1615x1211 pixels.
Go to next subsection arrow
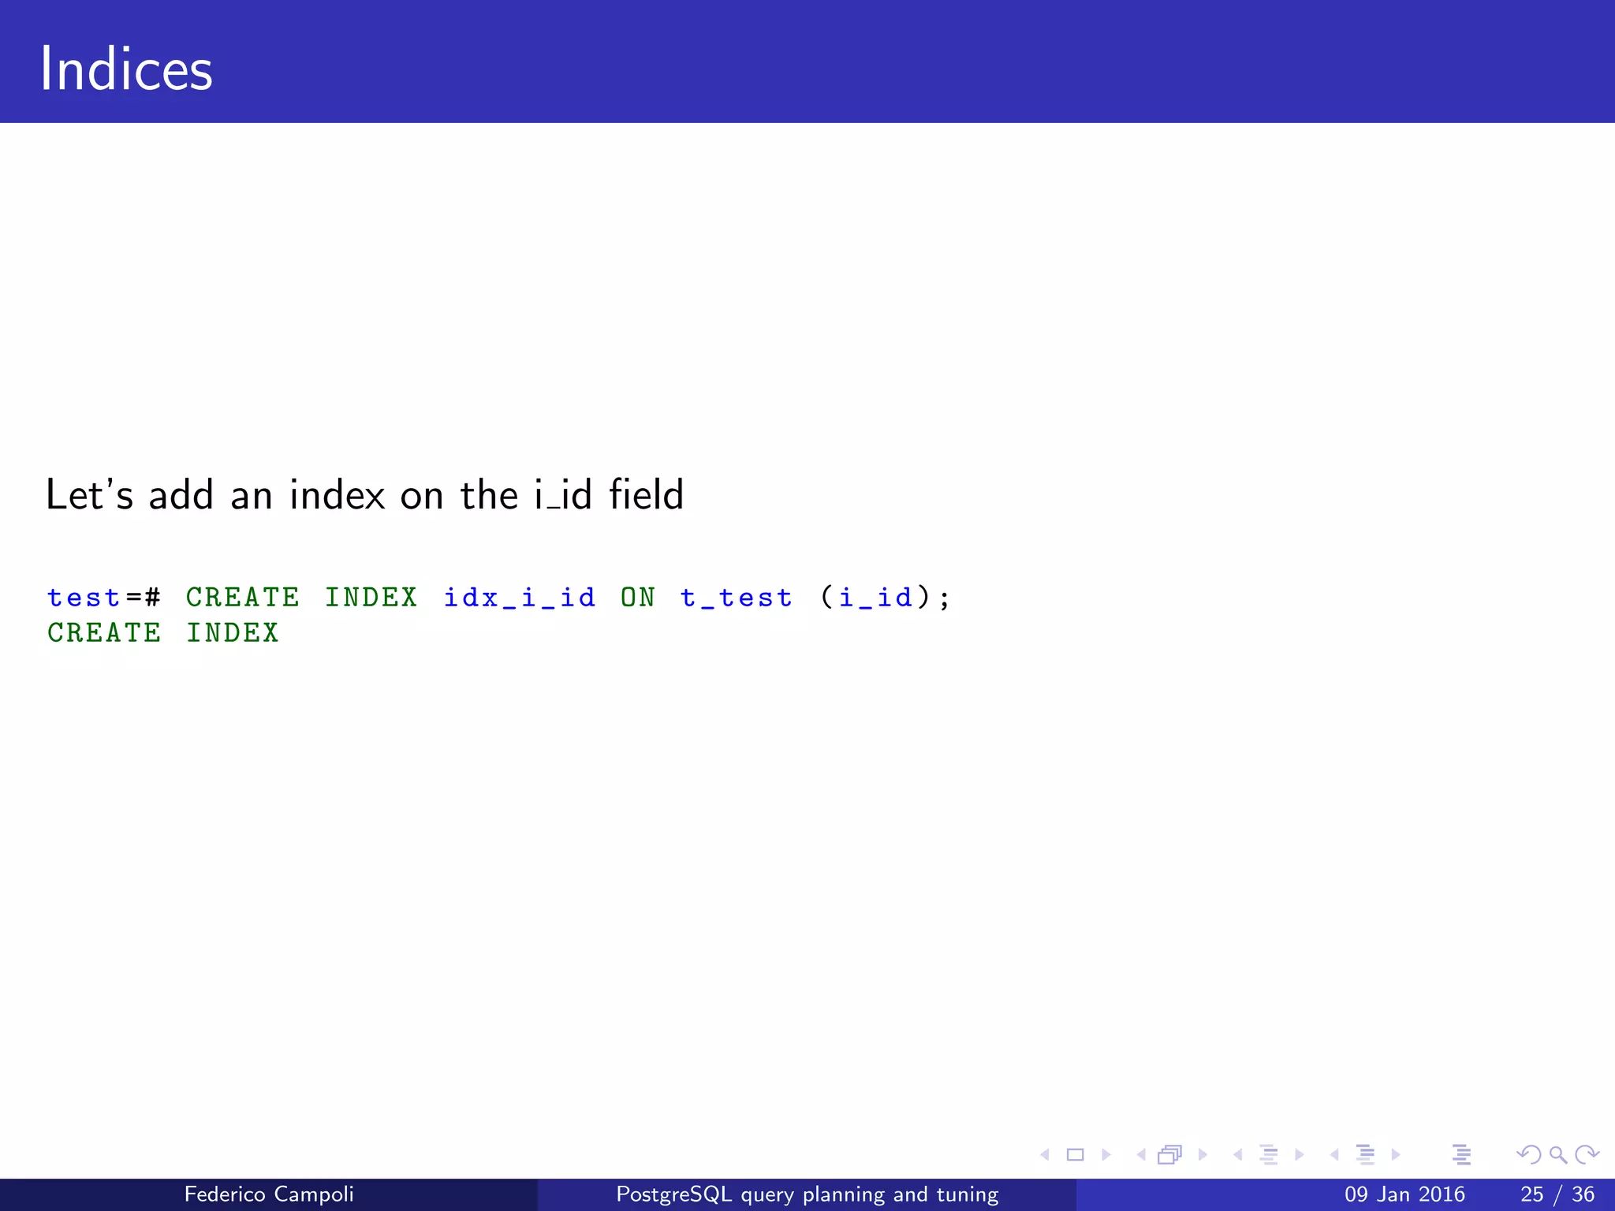click(1300, 1155)
